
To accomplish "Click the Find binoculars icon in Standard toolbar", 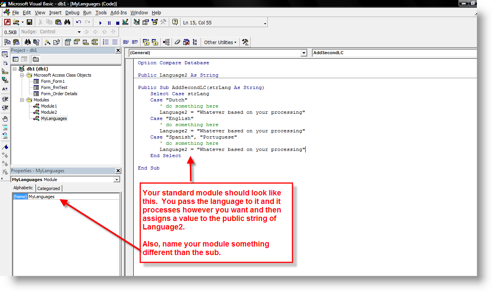I will tap(67, 22).
